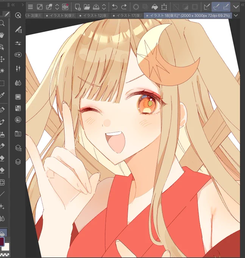Image resolution: width=245 pixels, height=258 pixels.
Task: Open the film strip icon in the sidebar
Action: [x=18, y=97]
